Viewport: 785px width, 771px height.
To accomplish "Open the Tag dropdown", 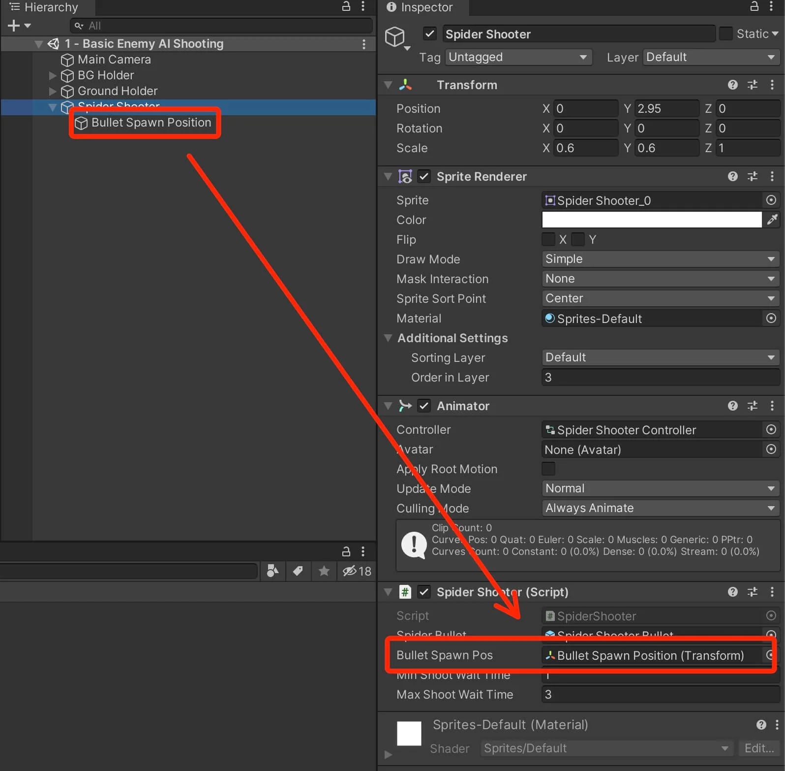I will point(518,57).
